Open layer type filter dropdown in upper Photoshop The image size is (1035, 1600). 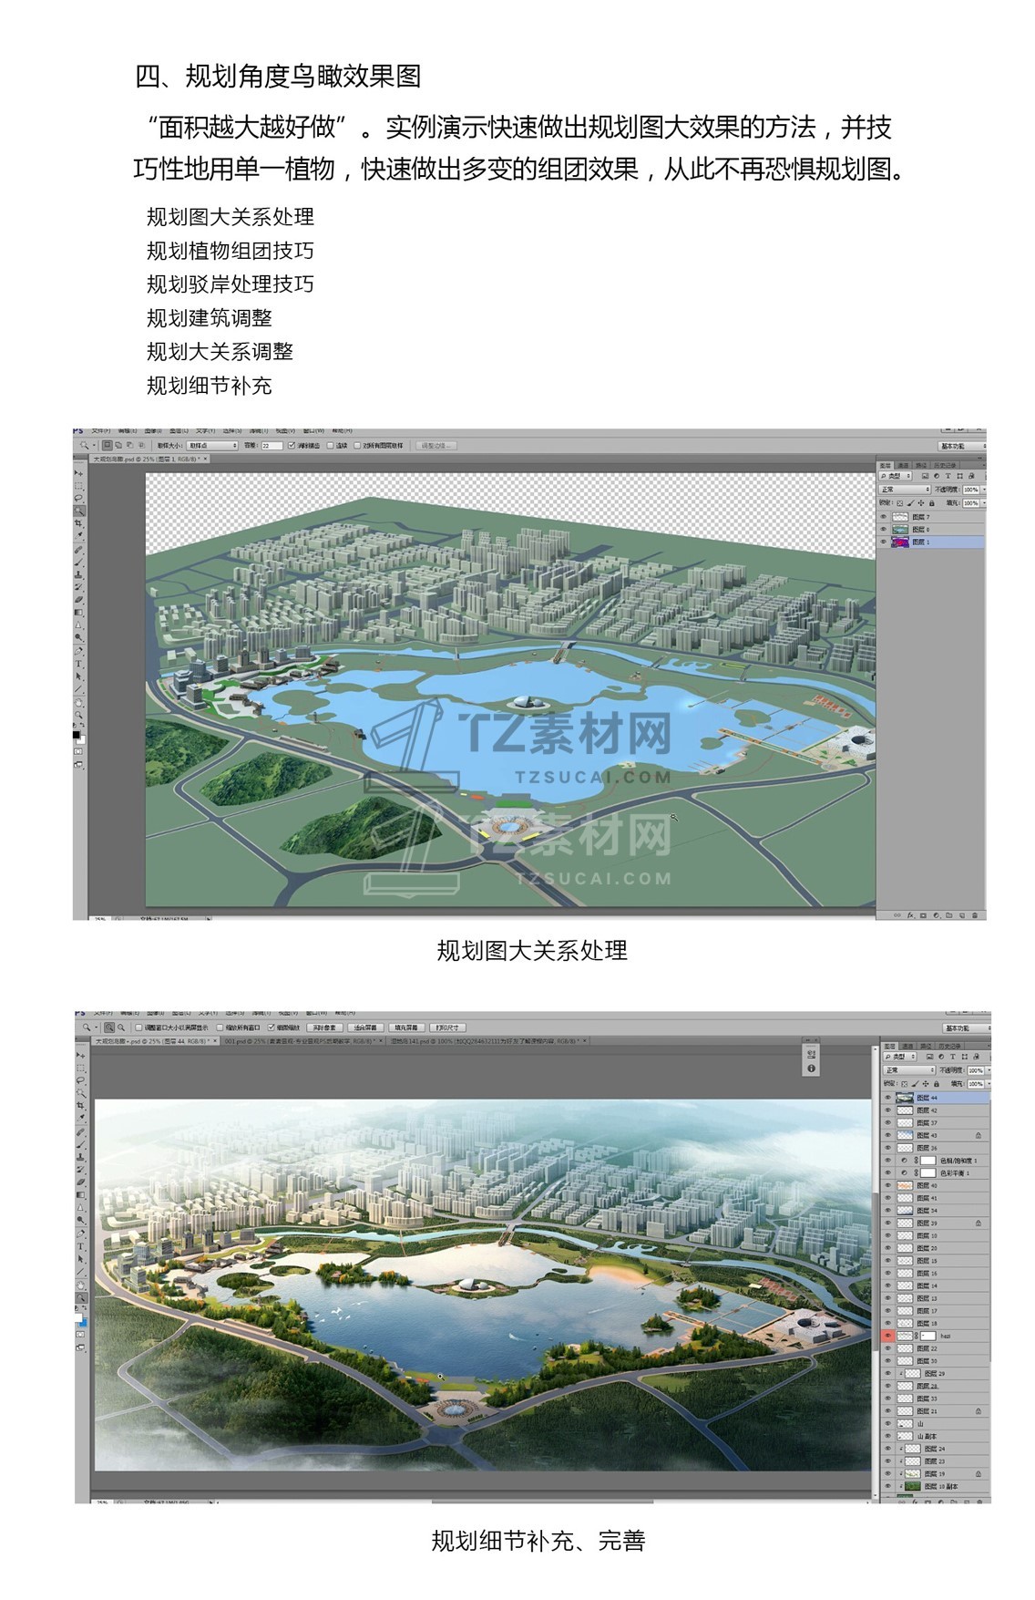(896, 476)
